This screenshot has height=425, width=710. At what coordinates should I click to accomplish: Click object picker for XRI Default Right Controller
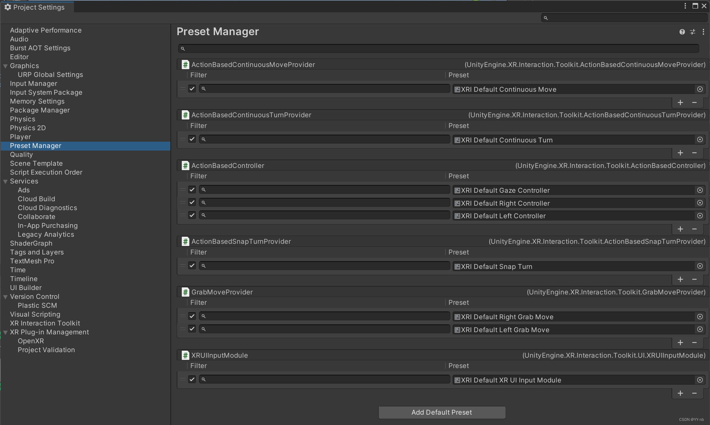click(x=700, y=203)
